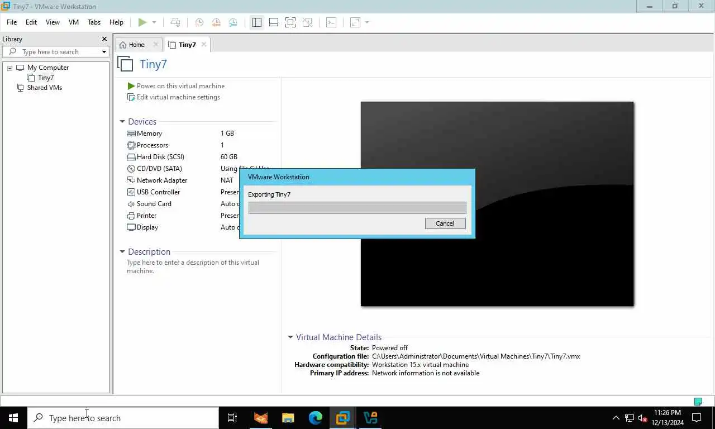
Task: Collapse the My Computer tree node
Action: coord(9,68)
